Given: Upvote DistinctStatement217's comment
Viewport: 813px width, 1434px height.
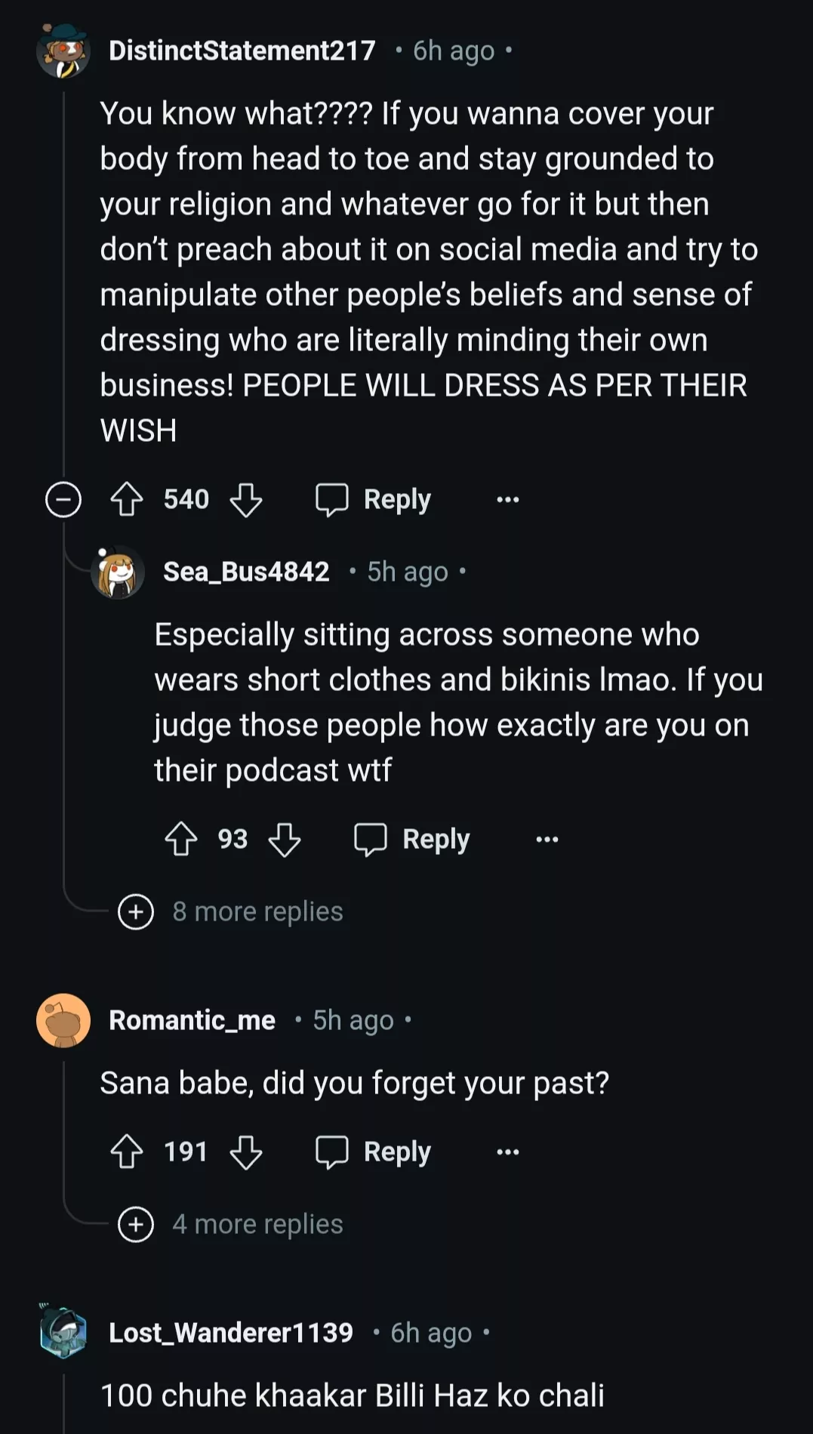Looking at the screenshot, I should tap(127, 499).
